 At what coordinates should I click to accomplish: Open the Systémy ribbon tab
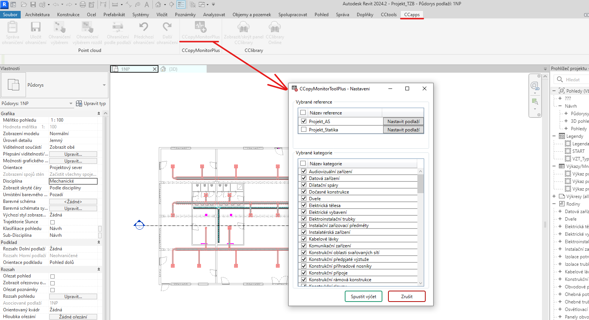(141, 15)
